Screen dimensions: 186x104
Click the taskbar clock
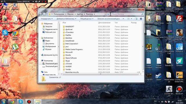pos(179,102)
